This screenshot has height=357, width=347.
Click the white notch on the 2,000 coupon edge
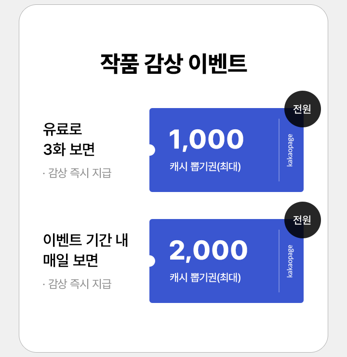pos(150,261)
